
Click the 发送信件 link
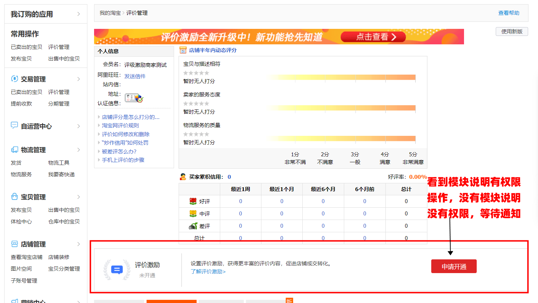pyautogui.click(x=135, y=76)
